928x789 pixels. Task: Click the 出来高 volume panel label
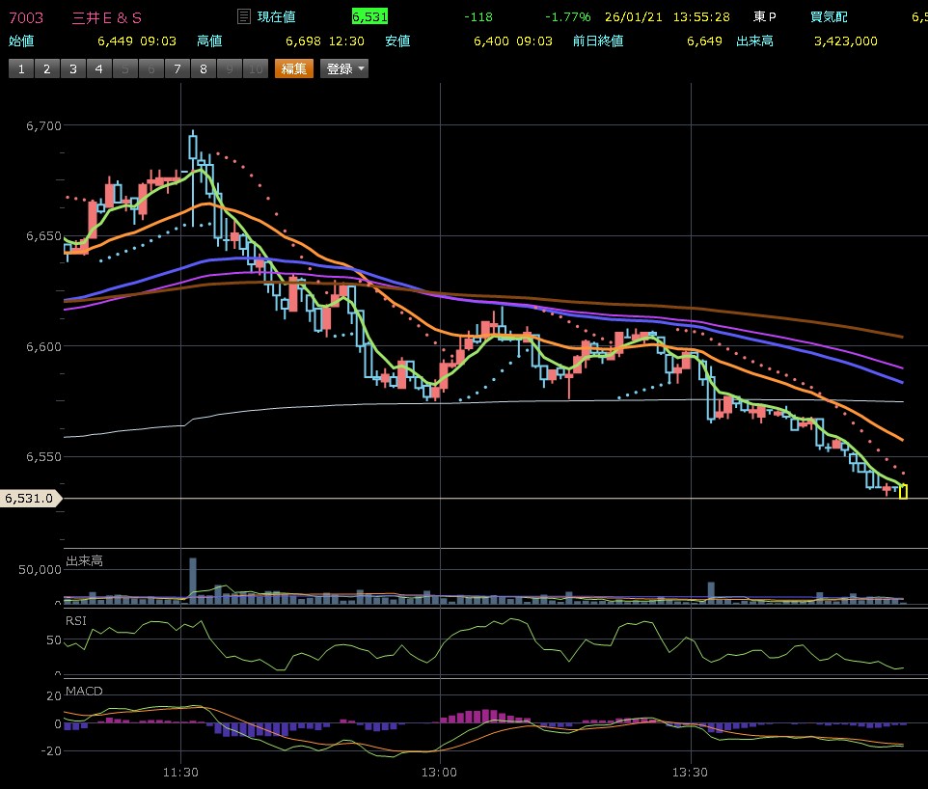tap(84, 560)
